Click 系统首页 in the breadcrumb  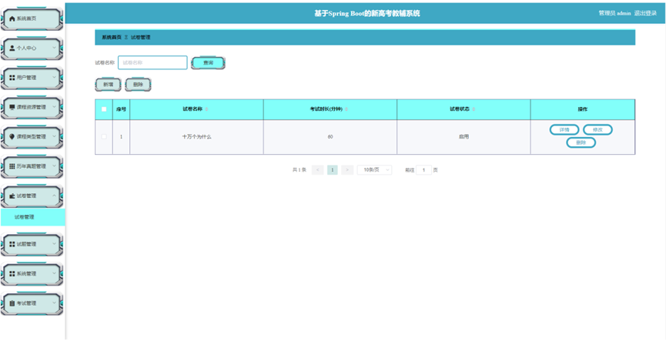[112, 38]
